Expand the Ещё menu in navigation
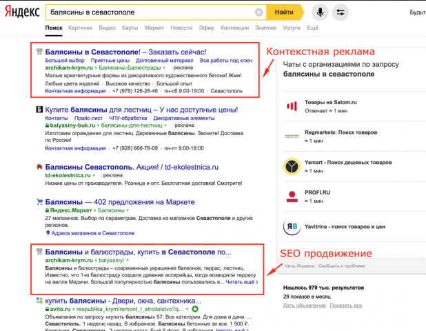426x331 pixels. coord(312,28)
